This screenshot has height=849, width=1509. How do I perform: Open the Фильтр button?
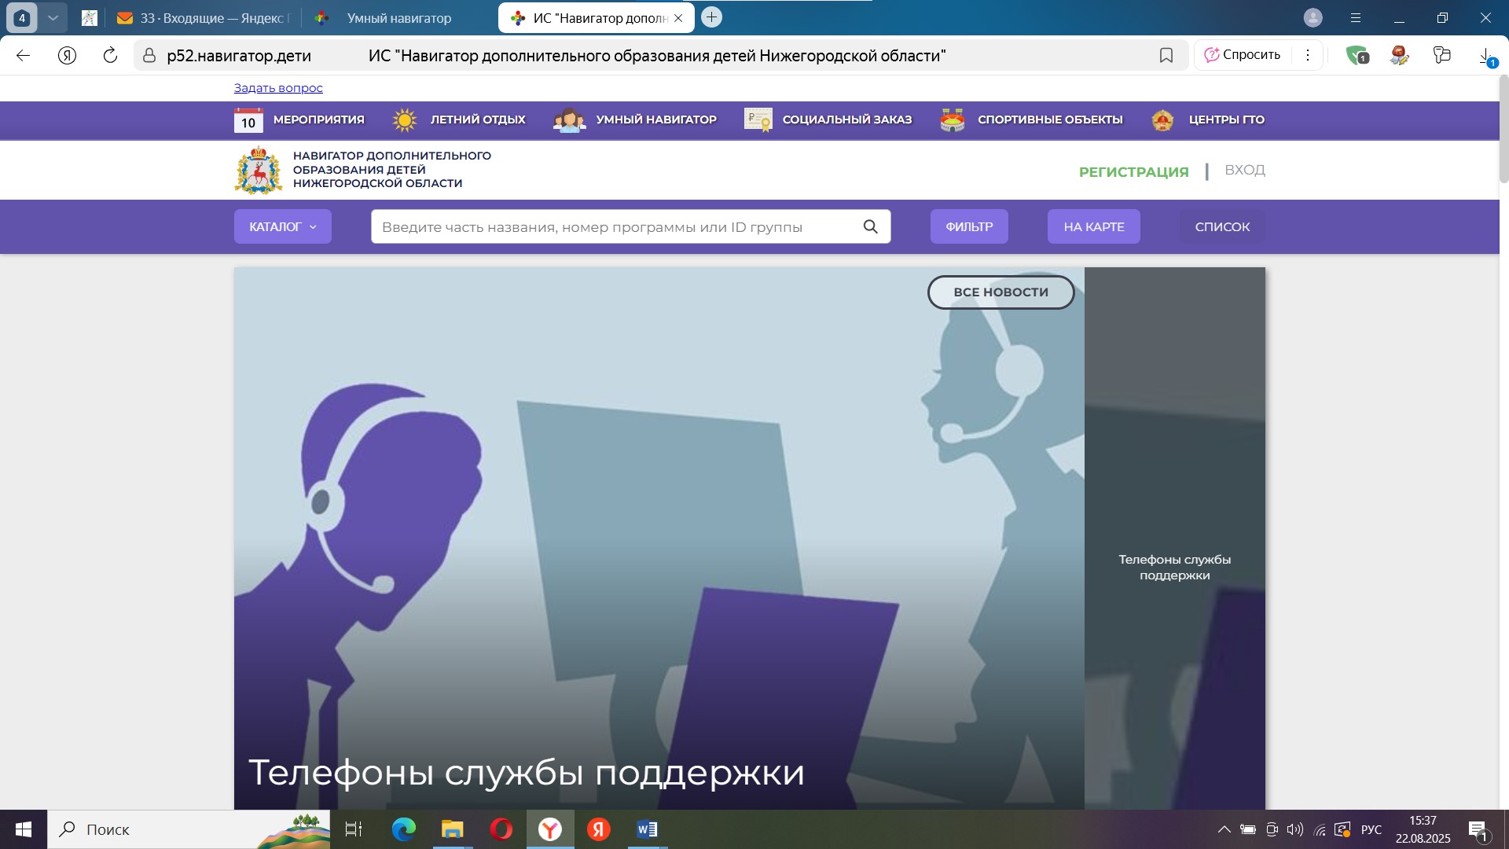point(969,226)
